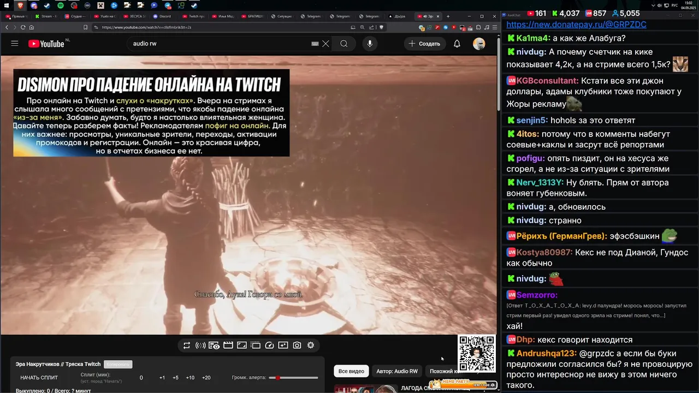Click username Kostya80987 in the chat
The height and width of the screenshot is (393, 699).
544,253
